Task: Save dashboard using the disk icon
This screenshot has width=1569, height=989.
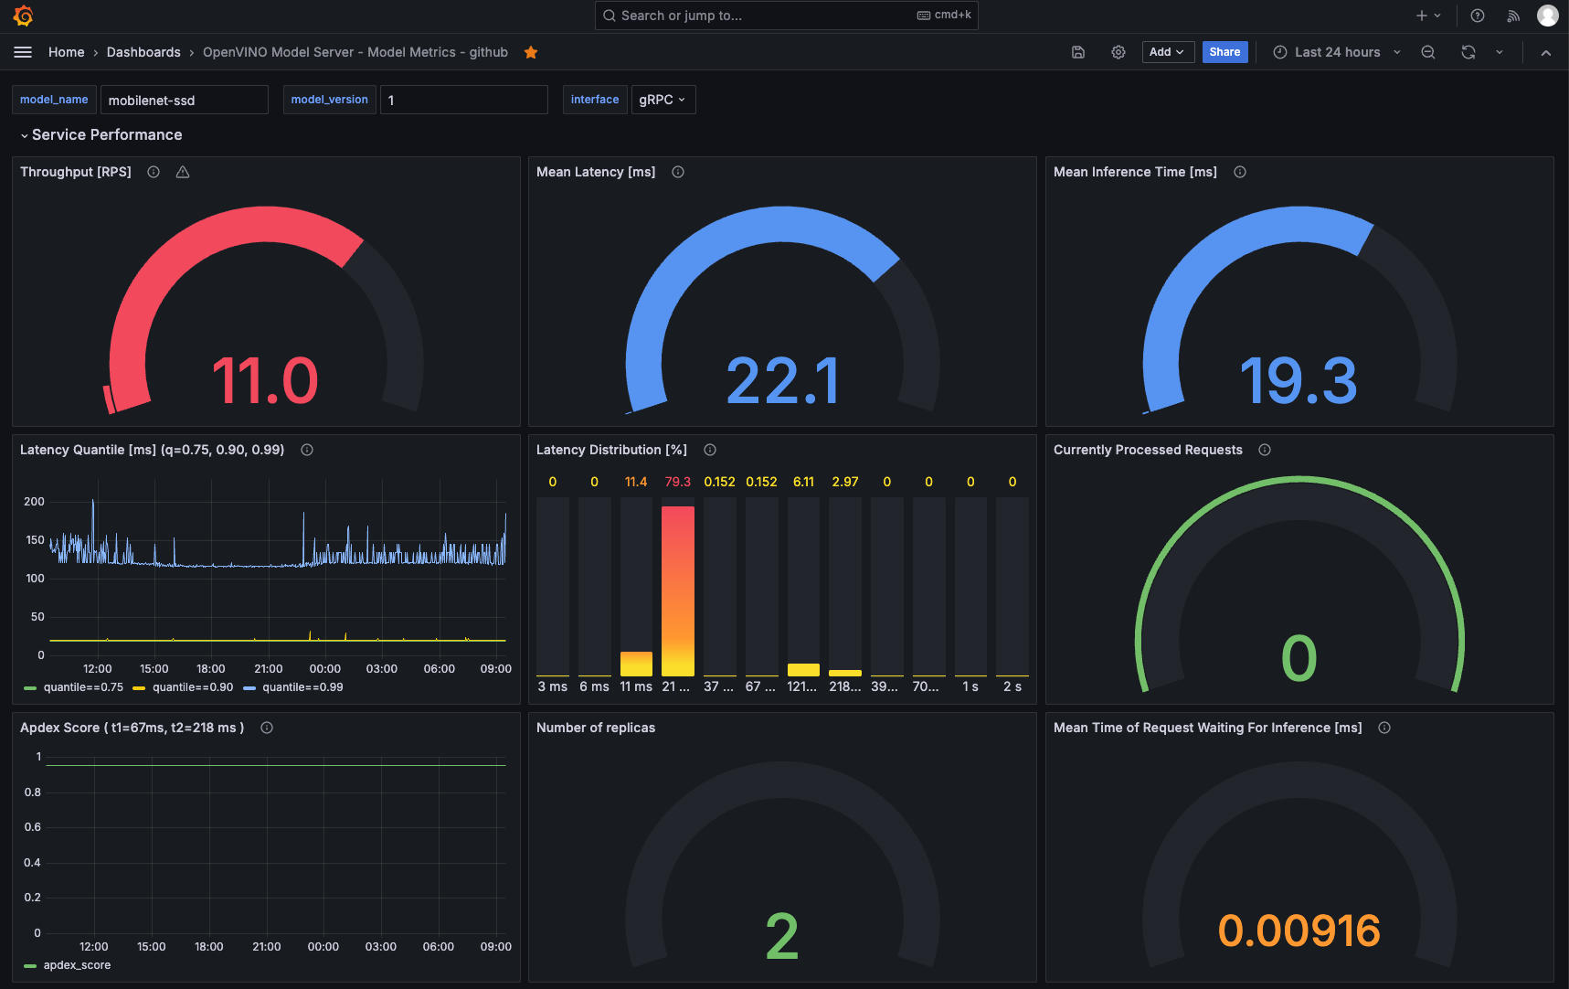Action: point(1078,52)
